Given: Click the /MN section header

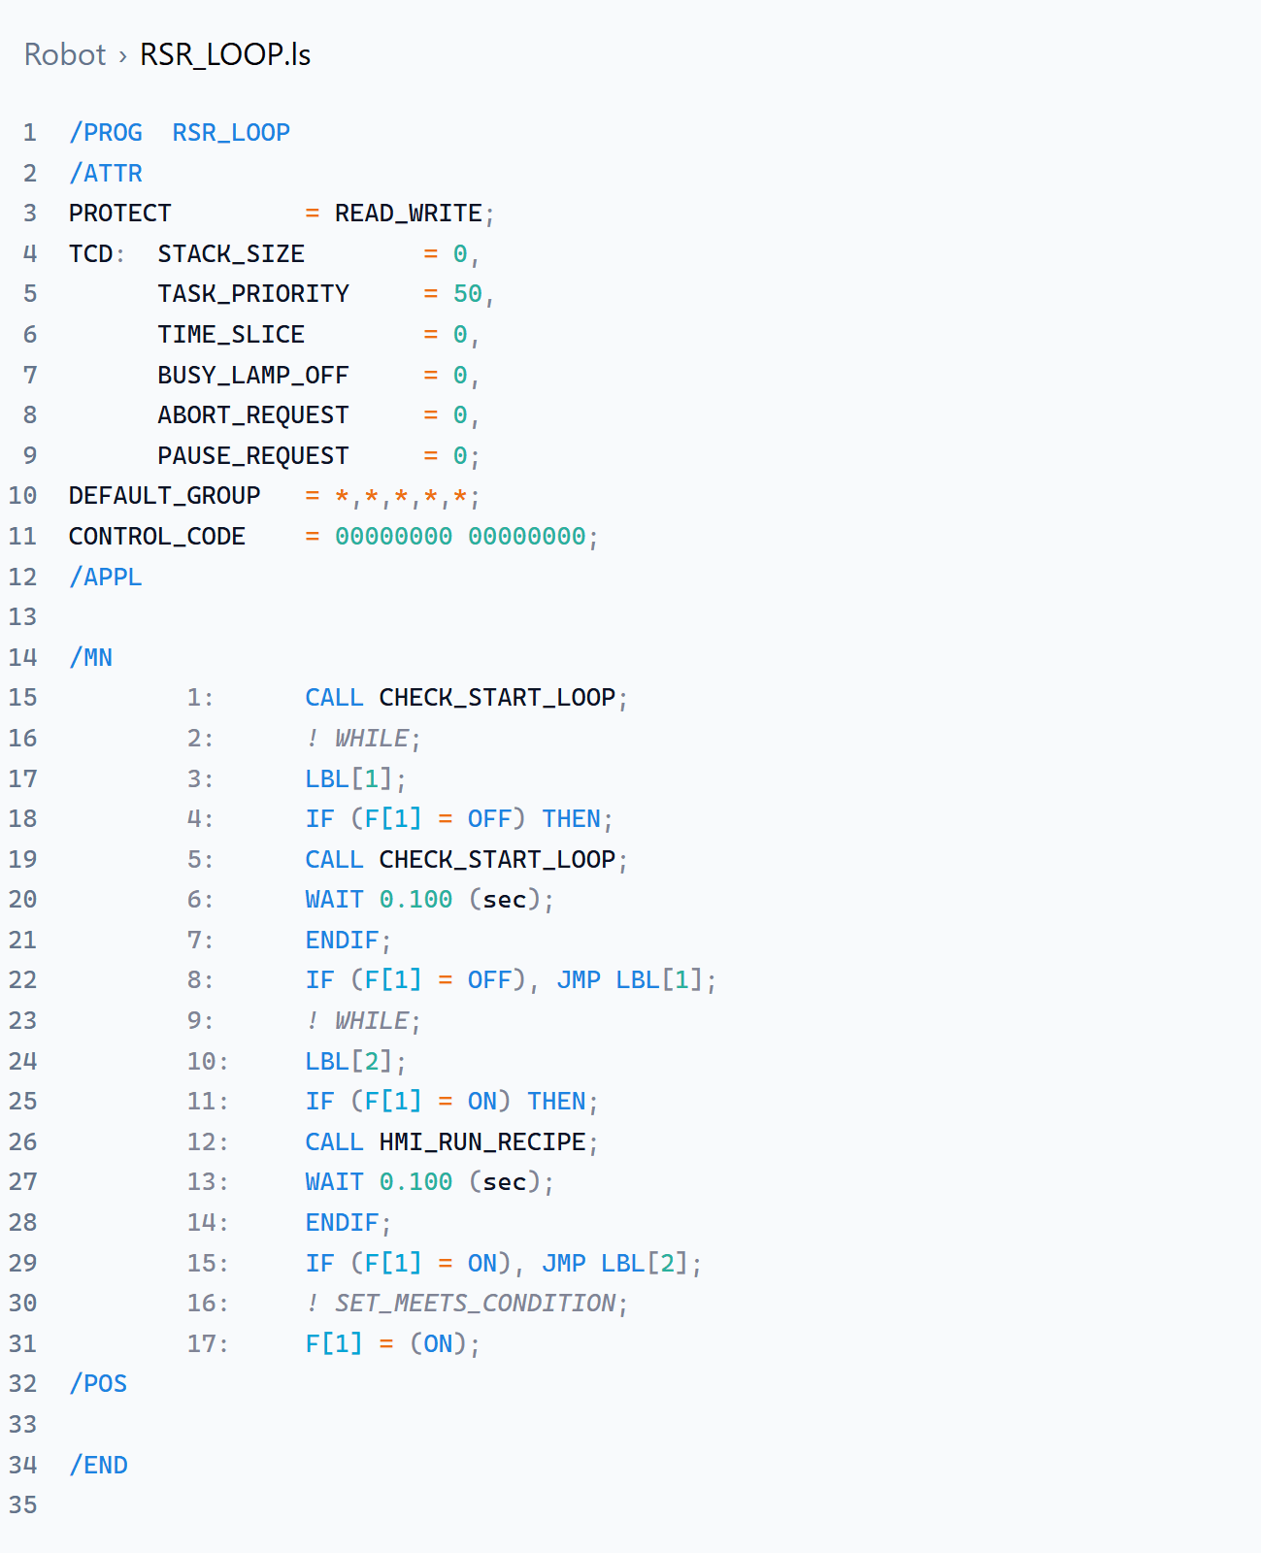Looking at the screenshot, I should coord(91,658).
